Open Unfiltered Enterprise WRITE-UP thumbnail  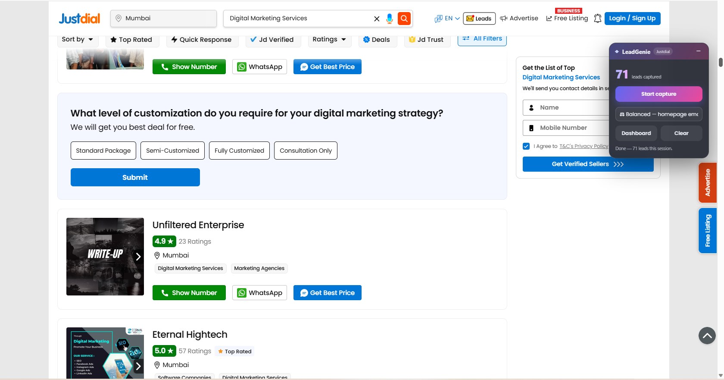pos(105,257)
